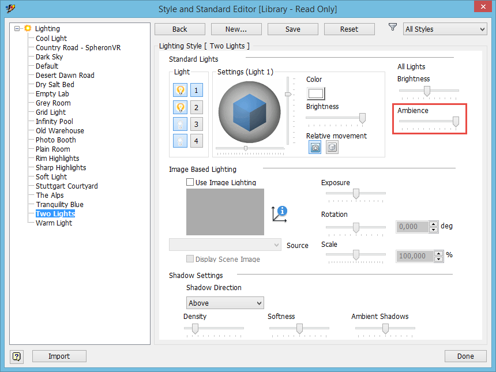The image size is (496, 372).
Task: Click the light preview sphere thumbnail
Action: point(250,112)
